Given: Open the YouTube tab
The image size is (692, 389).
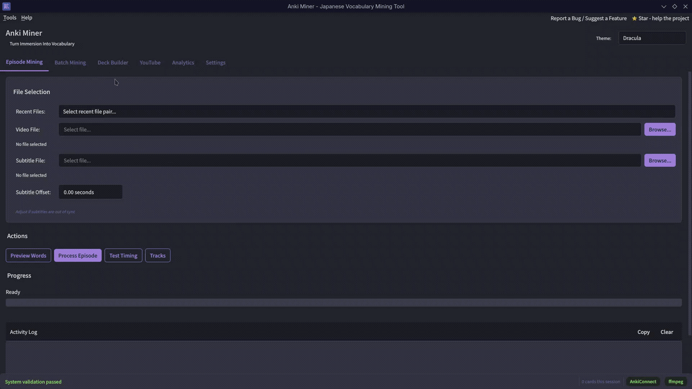Looking at the screenshot, I should coord(150,63).
